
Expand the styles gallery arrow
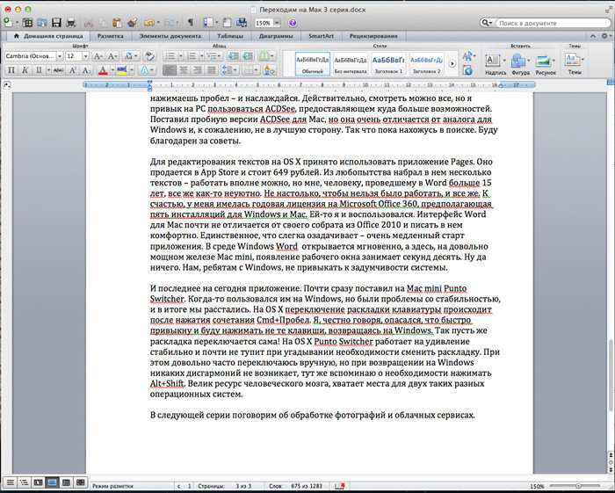pos(452,63)
